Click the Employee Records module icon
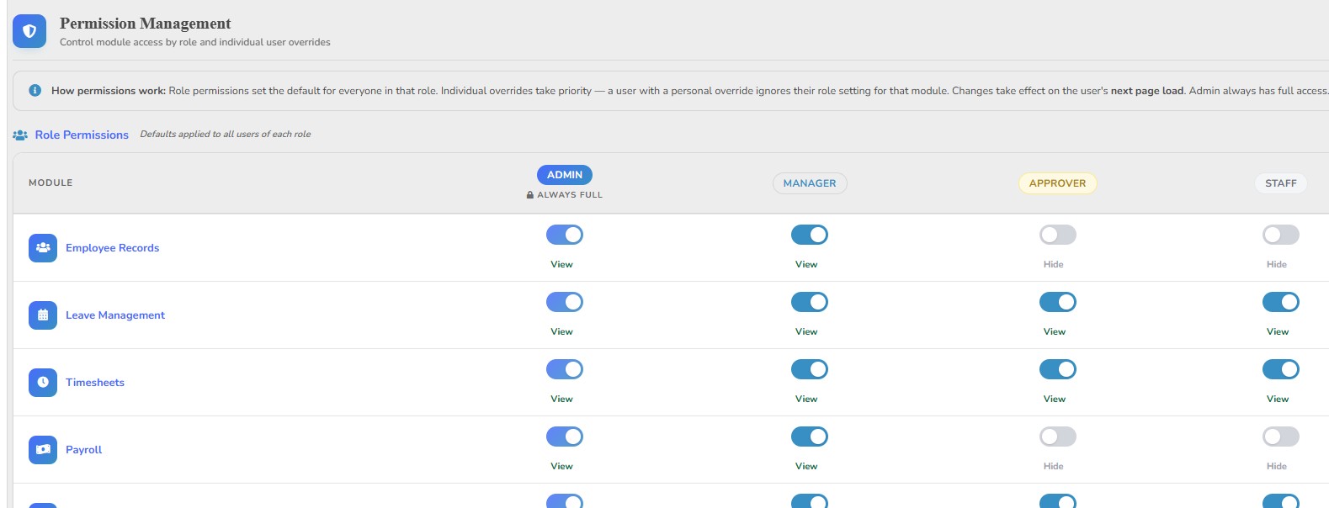The image size is (1329, 508). pyautogui.click(x=43, y=248)
